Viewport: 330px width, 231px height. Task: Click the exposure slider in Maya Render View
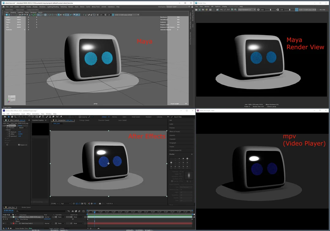271,9
